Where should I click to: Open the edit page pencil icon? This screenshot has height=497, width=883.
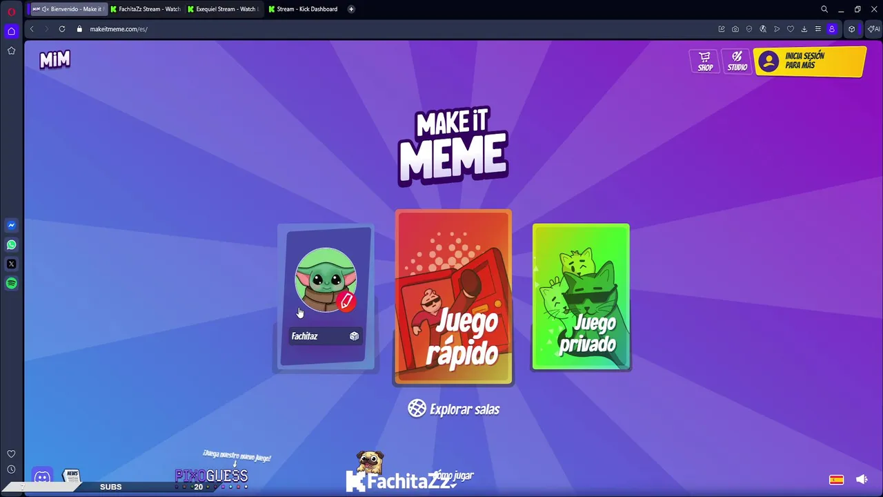(722, 29)
